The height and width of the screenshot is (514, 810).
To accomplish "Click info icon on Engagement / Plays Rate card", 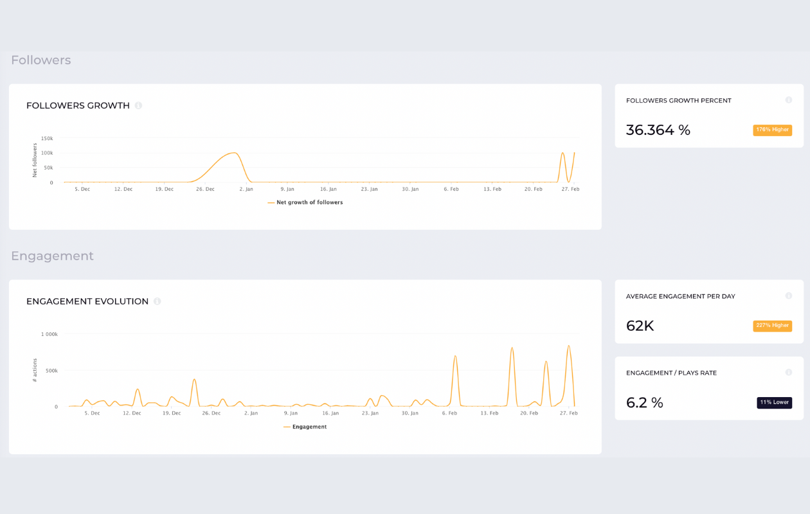I will (x=789, y=373).
